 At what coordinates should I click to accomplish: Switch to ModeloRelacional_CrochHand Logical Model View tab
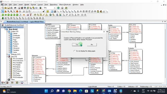coord(25,22)
